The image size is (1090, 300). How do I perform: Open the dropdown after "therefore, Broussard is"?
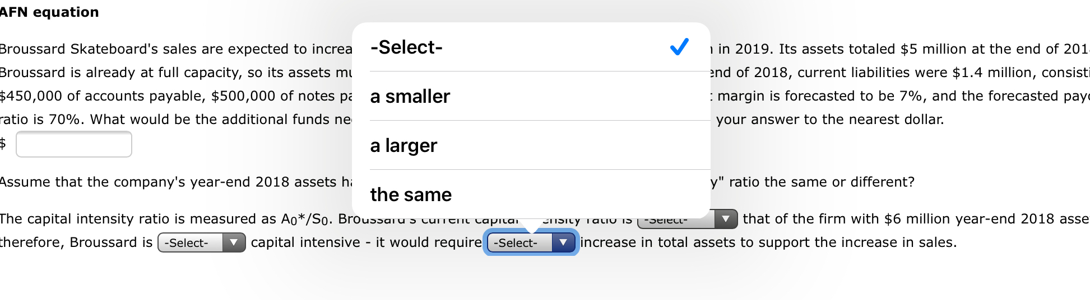[x=191, y=243]
